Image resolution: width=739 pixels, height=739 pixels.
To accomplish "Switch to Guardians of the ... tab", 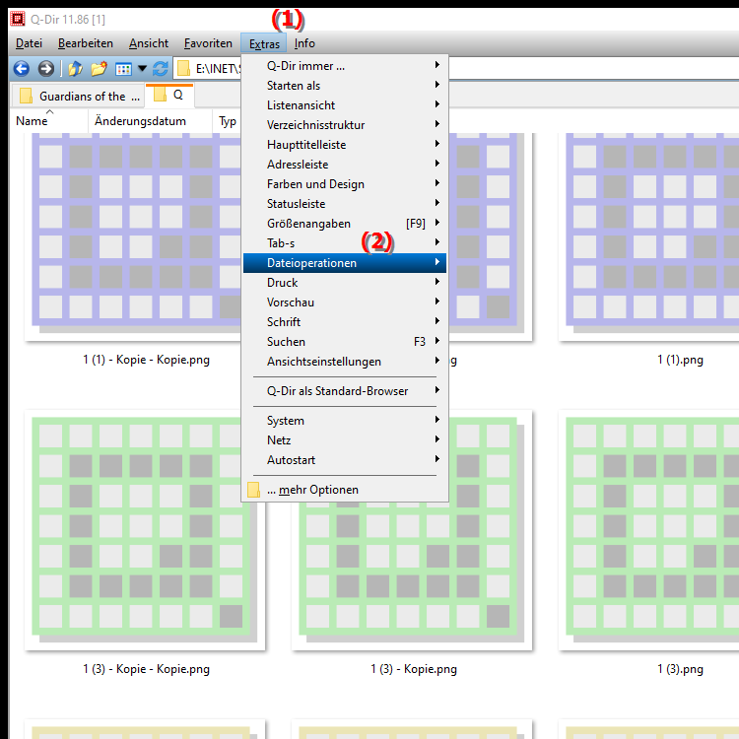I will (79, 97).
